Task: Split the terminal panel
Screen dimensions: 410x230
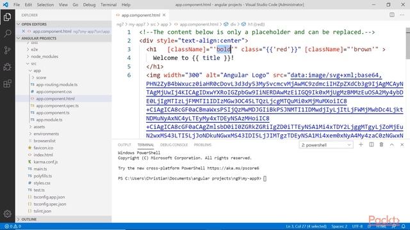Action: tap(372, 144)
